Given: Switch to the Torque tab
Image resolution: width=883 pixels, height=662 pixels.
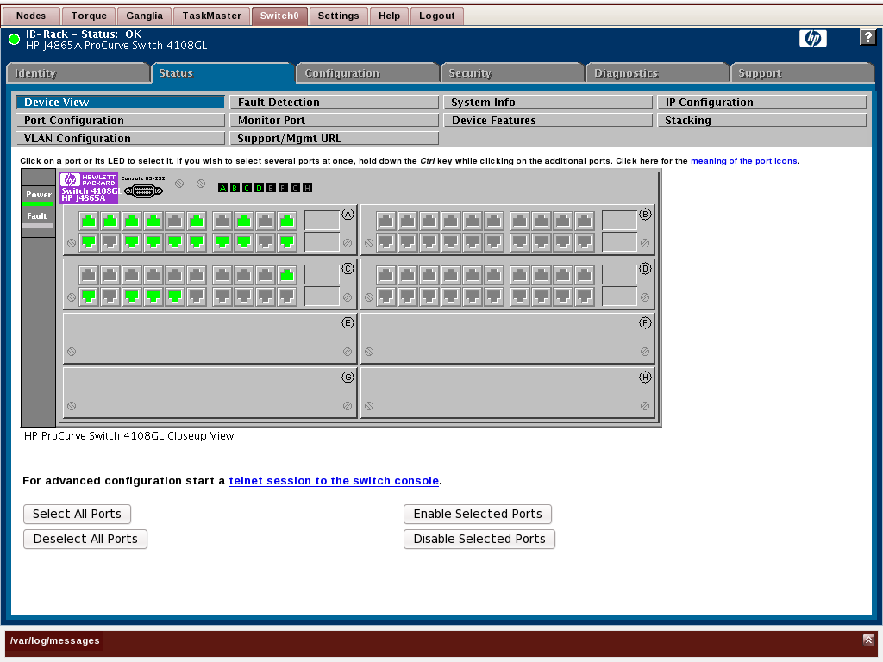Looking at the screenshot, I should [89, 16].
